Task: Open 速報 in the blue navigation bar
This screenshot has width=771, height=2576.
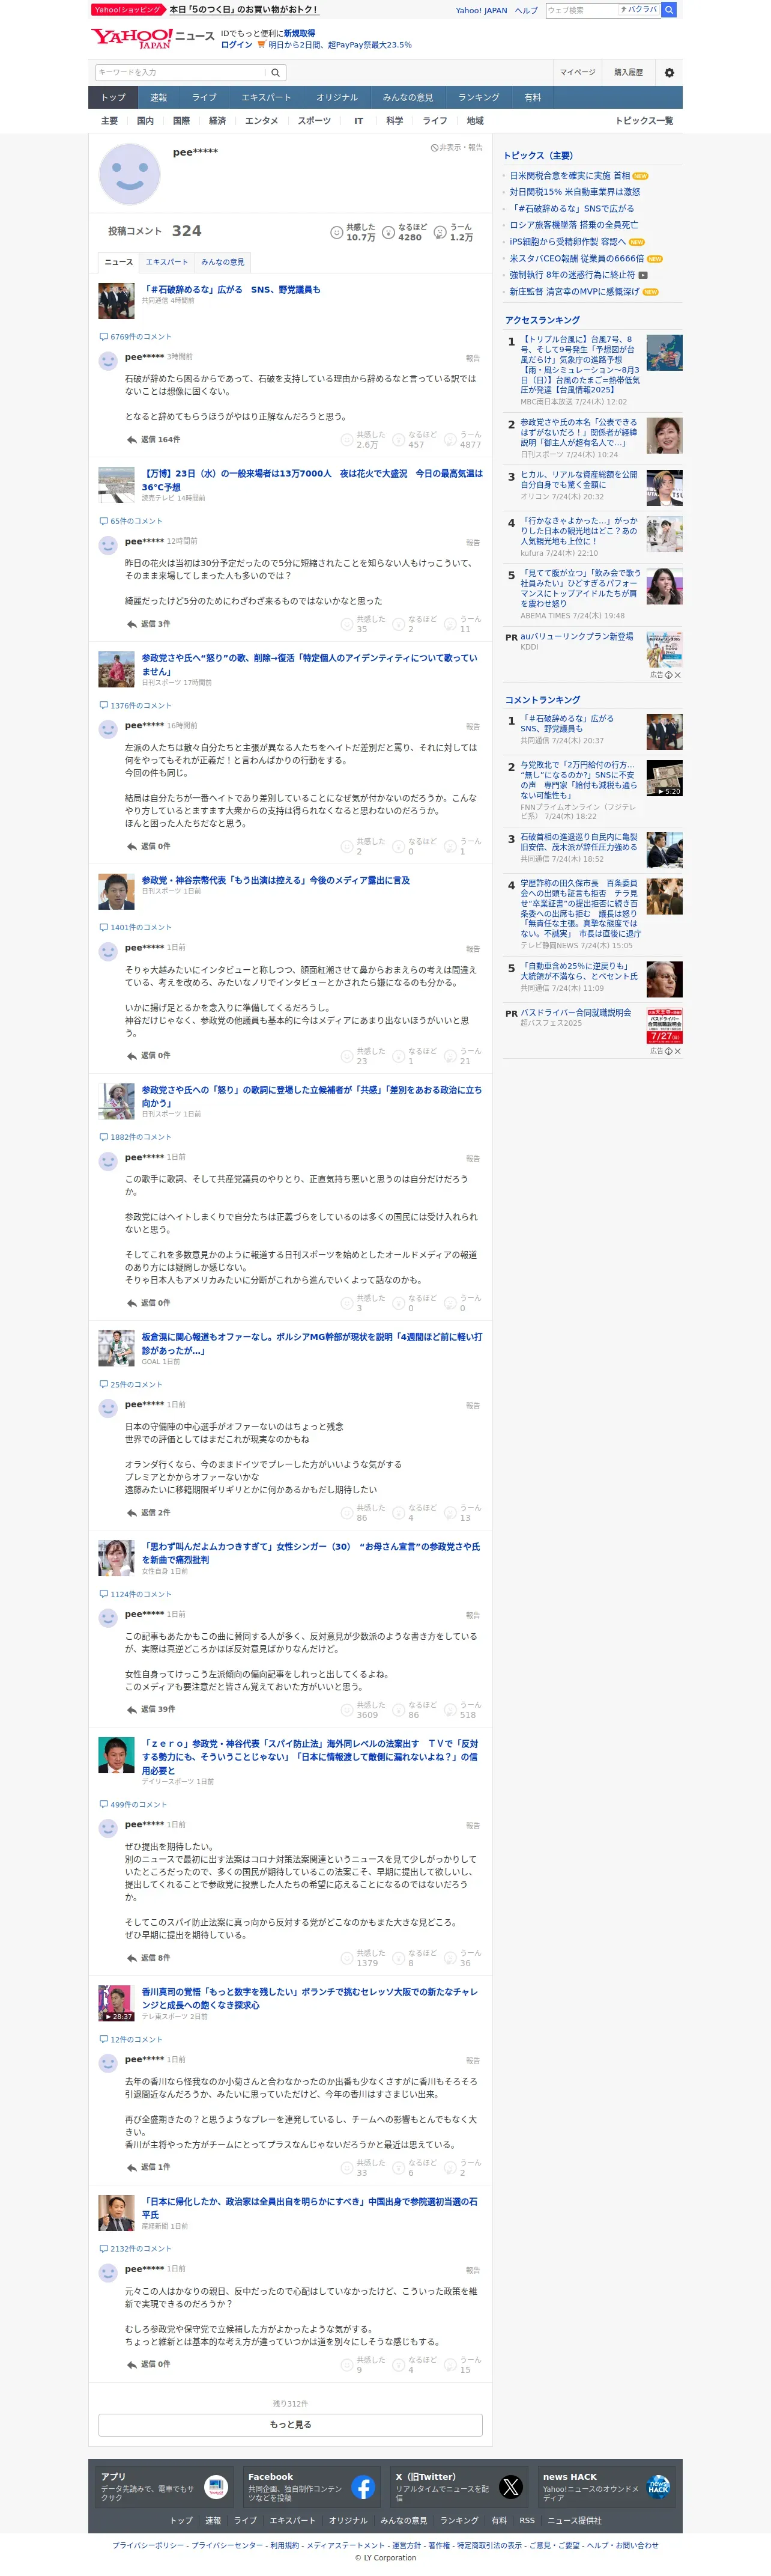Action: click(159, 97)
